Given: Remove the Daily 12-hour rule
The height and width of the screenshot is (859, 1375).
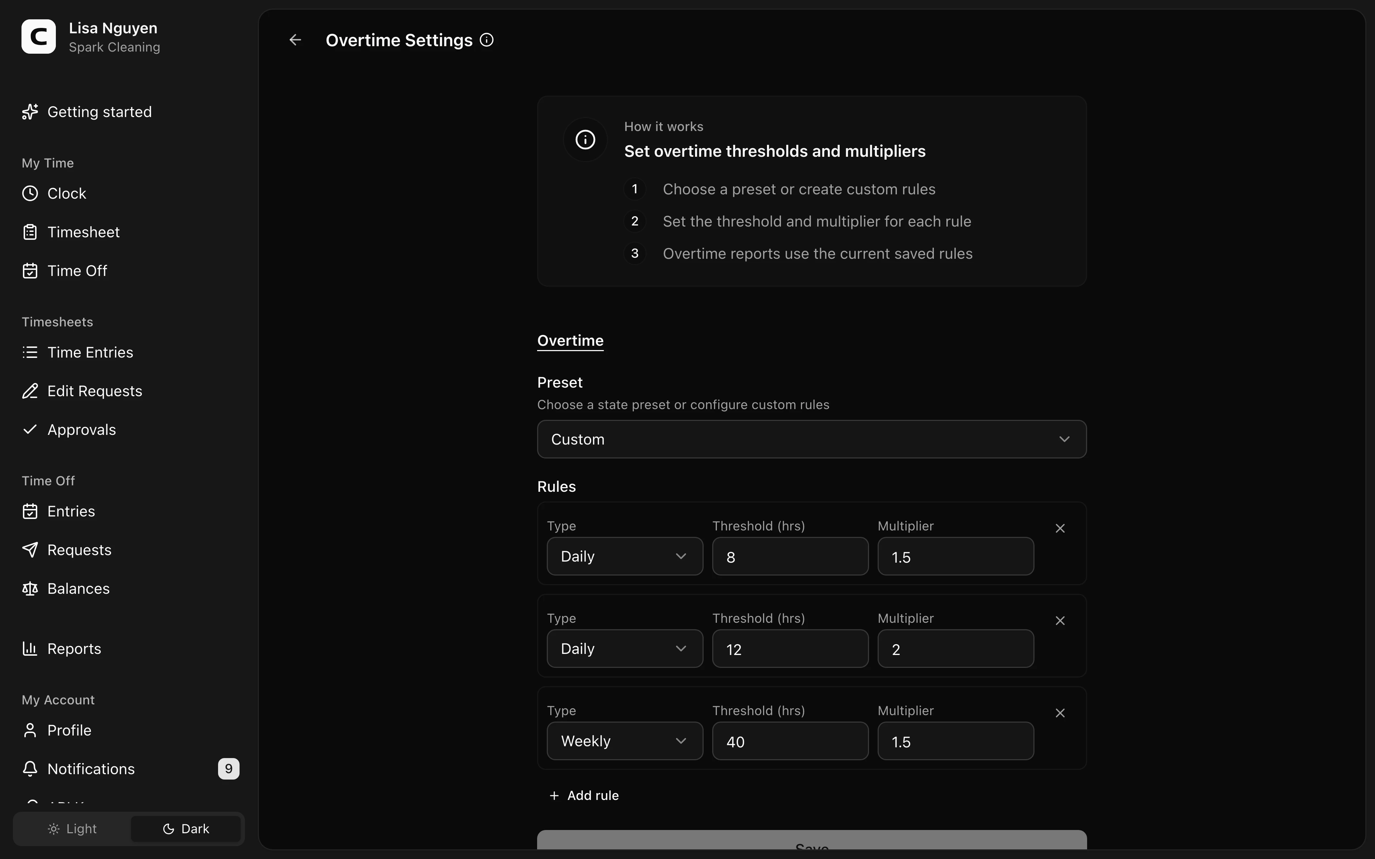Looking at the screenshot, I should tap(1060, 621).
